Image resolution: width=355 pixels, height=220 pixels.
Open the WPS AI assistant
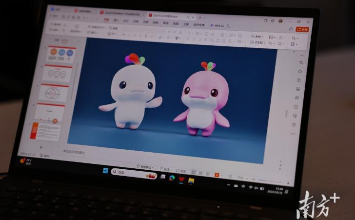coord(217,25)
